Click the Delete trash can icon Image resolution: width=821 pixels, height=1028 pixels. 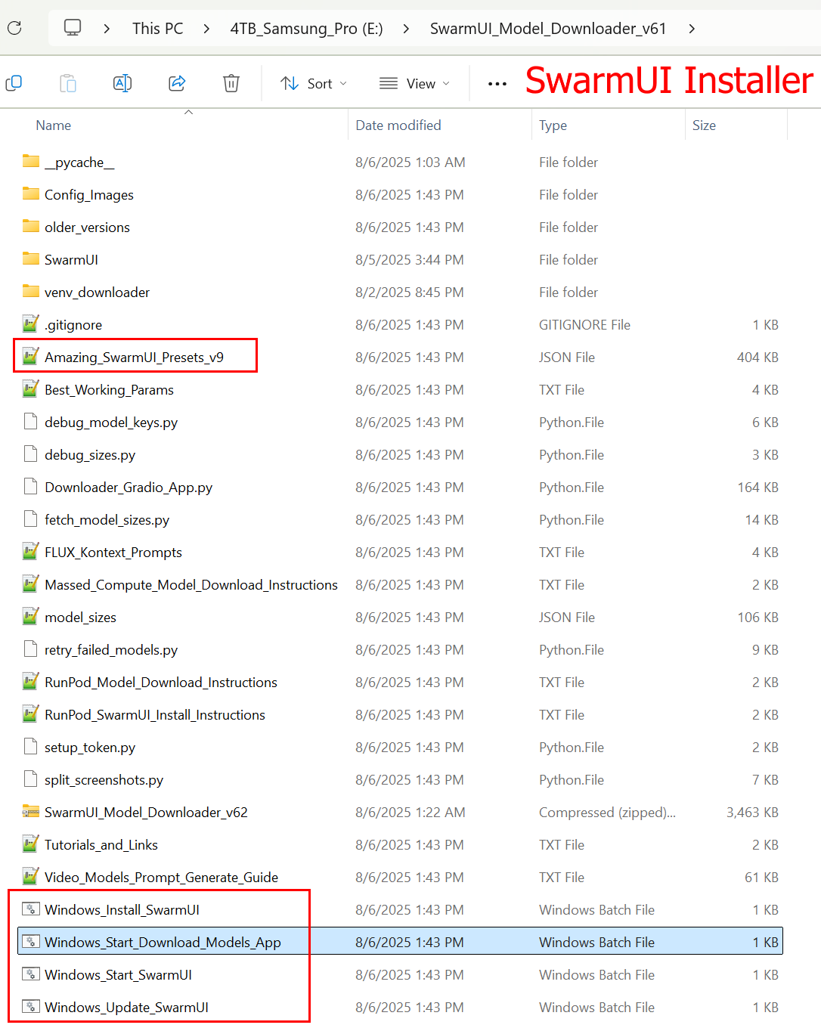pos(231,83)
